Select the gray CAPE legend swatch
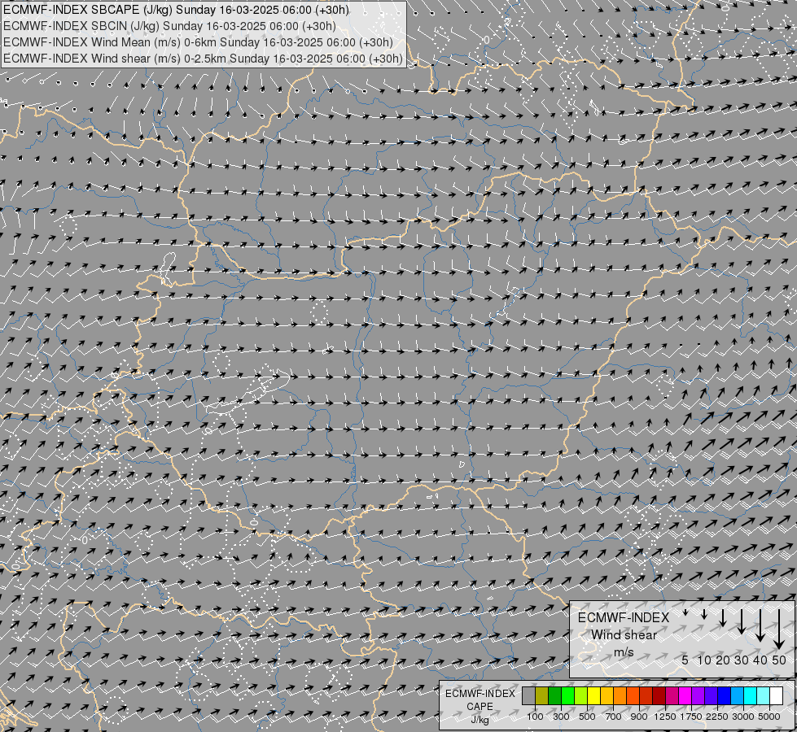The width and height of the screenshot is (797, 732). click(x=528, y=695)
